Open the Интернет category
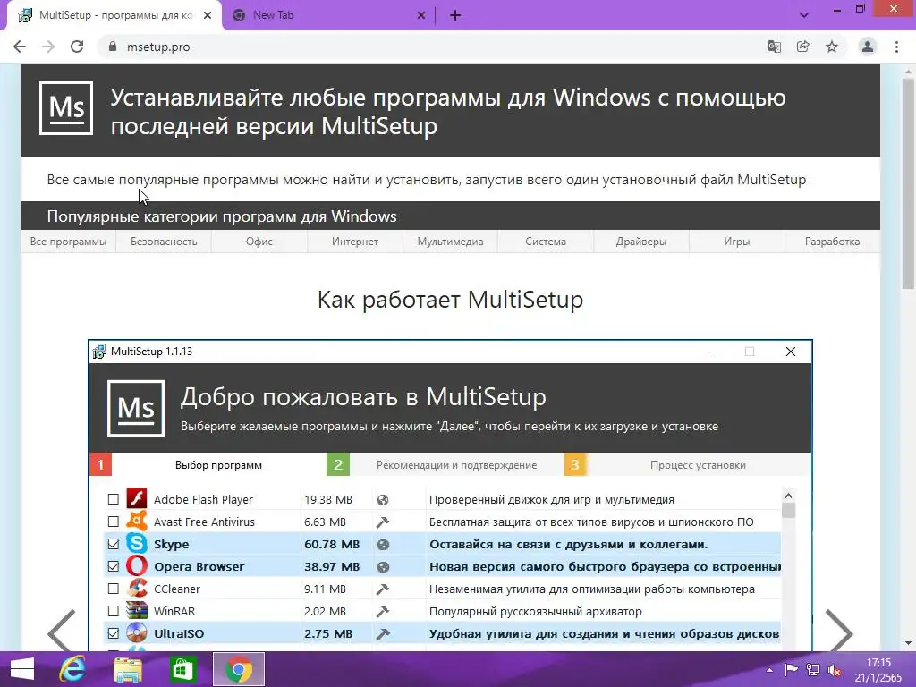This screenshot has height=687, width=916. click(x=354, y=242)
